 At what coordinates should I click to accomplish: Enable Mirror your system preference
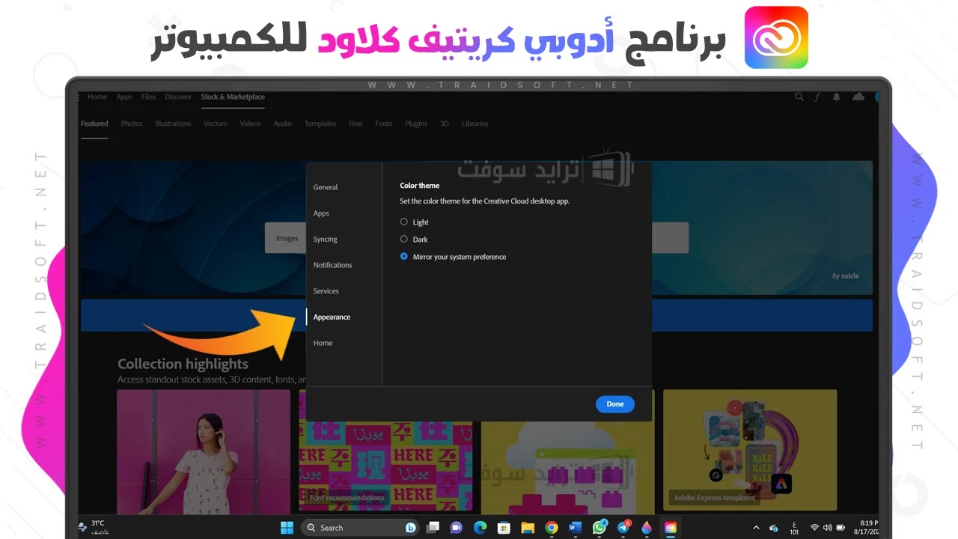(x=404, y=256)
